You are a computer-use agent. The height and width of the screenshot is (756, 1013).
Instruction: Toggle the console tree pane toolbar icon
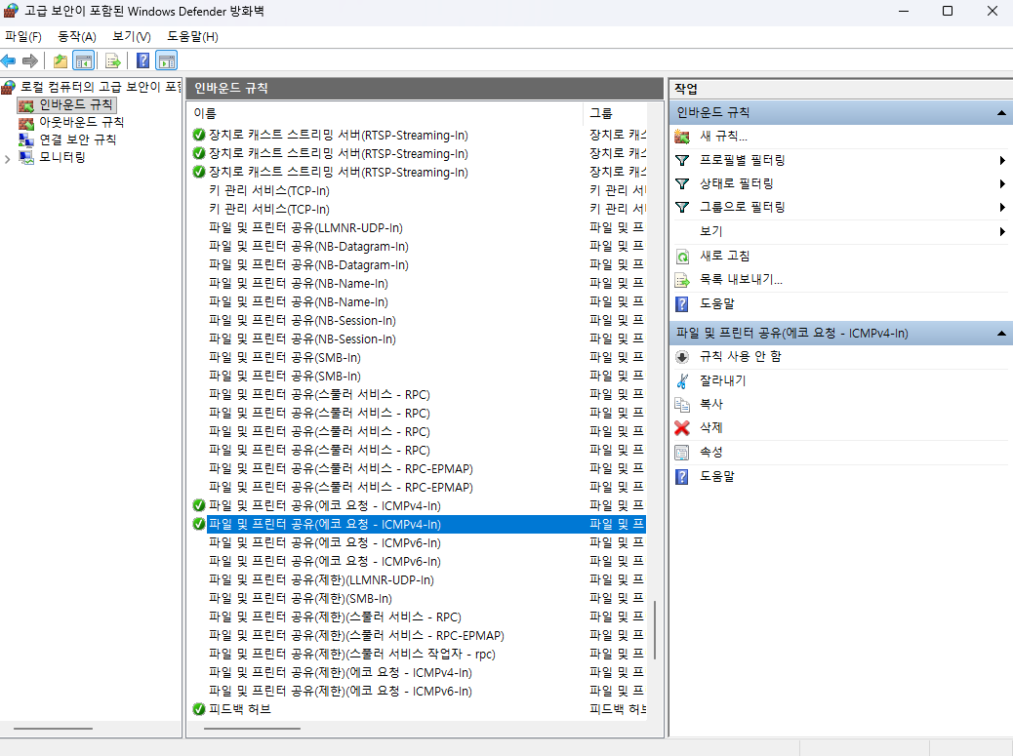click(83, 60)
